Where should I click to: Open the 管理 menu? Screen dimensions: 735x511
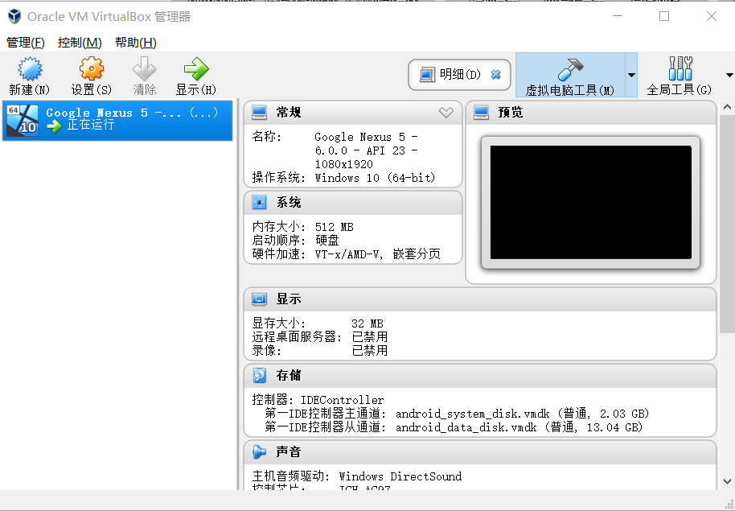tap(23, 42)
